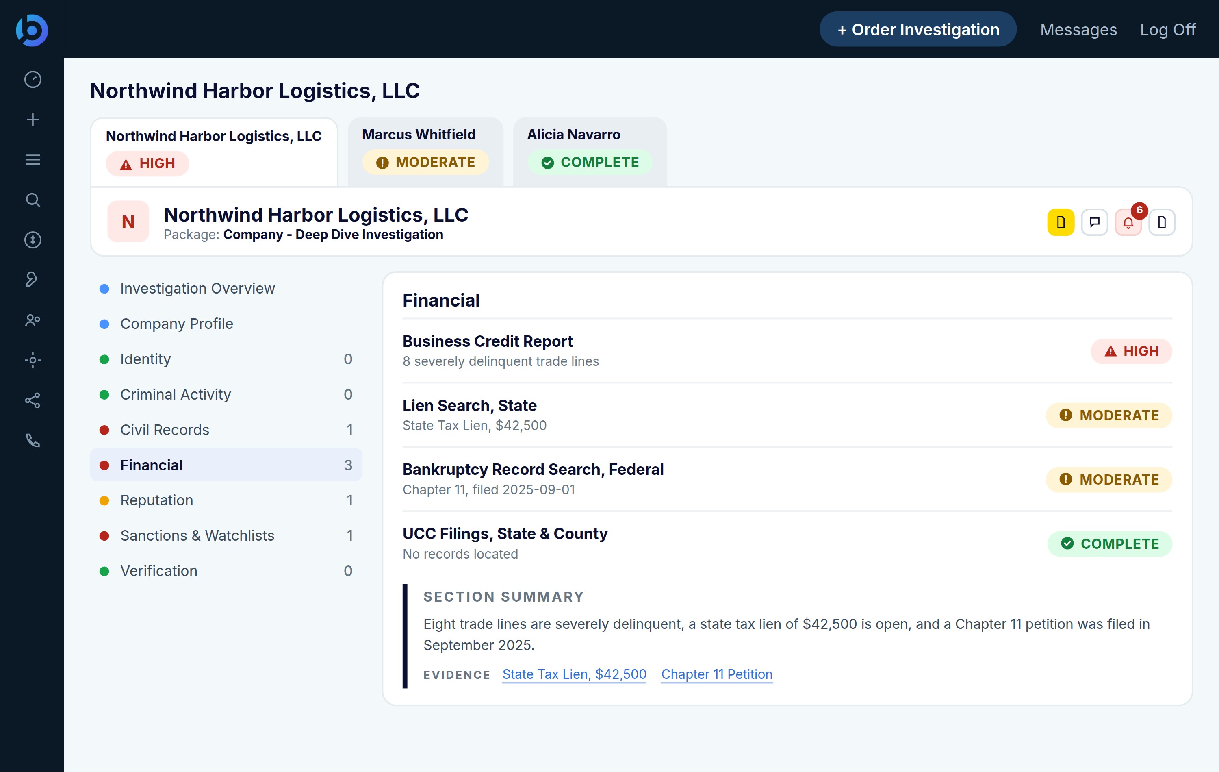The image size is (1219, 772).
Task: Click the Financial count value 3
Action: coord(348,465)
